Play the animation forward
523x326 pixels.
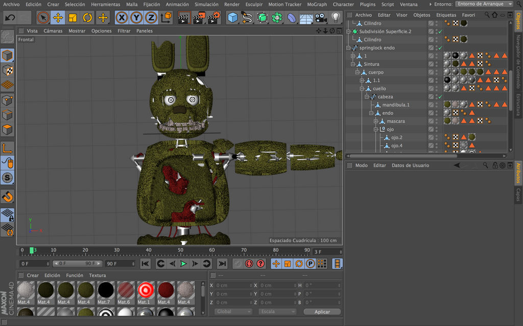183,264
